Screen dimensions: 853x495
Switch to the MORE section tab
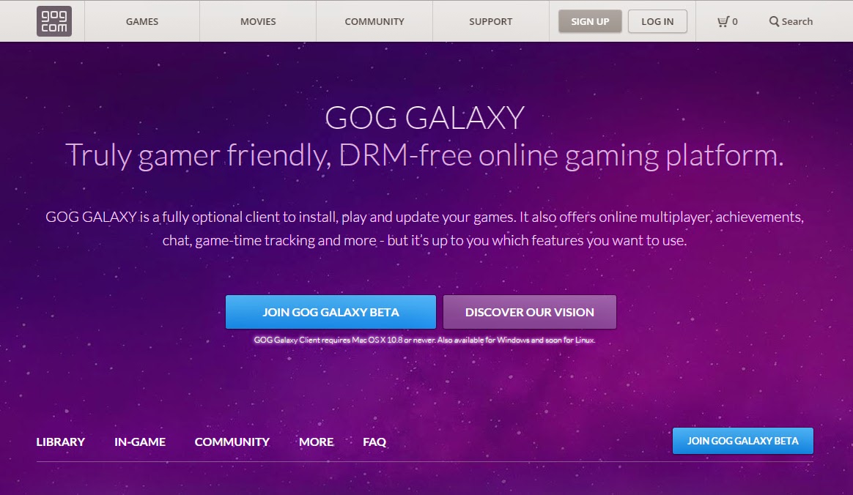point(316,442)
